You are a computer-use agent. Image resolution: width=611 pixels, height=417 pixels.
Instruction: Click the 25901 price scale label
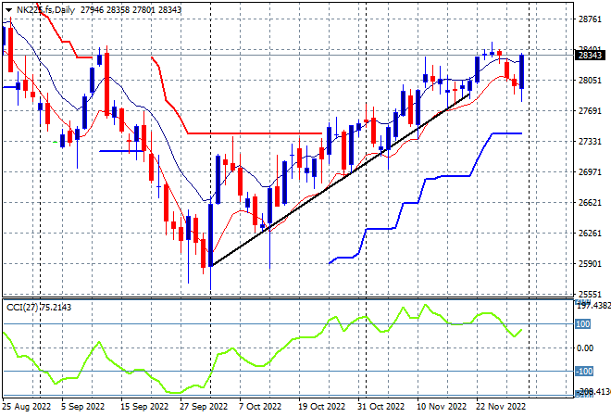click(590, 264)
